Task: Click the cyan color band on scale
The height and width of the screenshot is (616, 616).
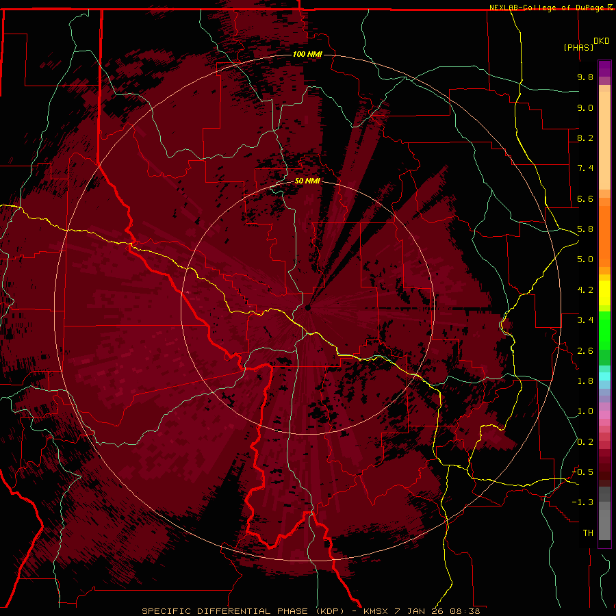Action: pyautogui.click(x=604, y=376)
